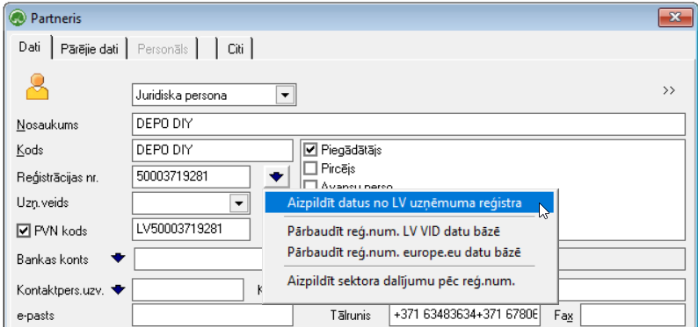Viewport: 698px width, 327px height.
Task: Click the Reģistrācijas nr. label
Action: 58,177
